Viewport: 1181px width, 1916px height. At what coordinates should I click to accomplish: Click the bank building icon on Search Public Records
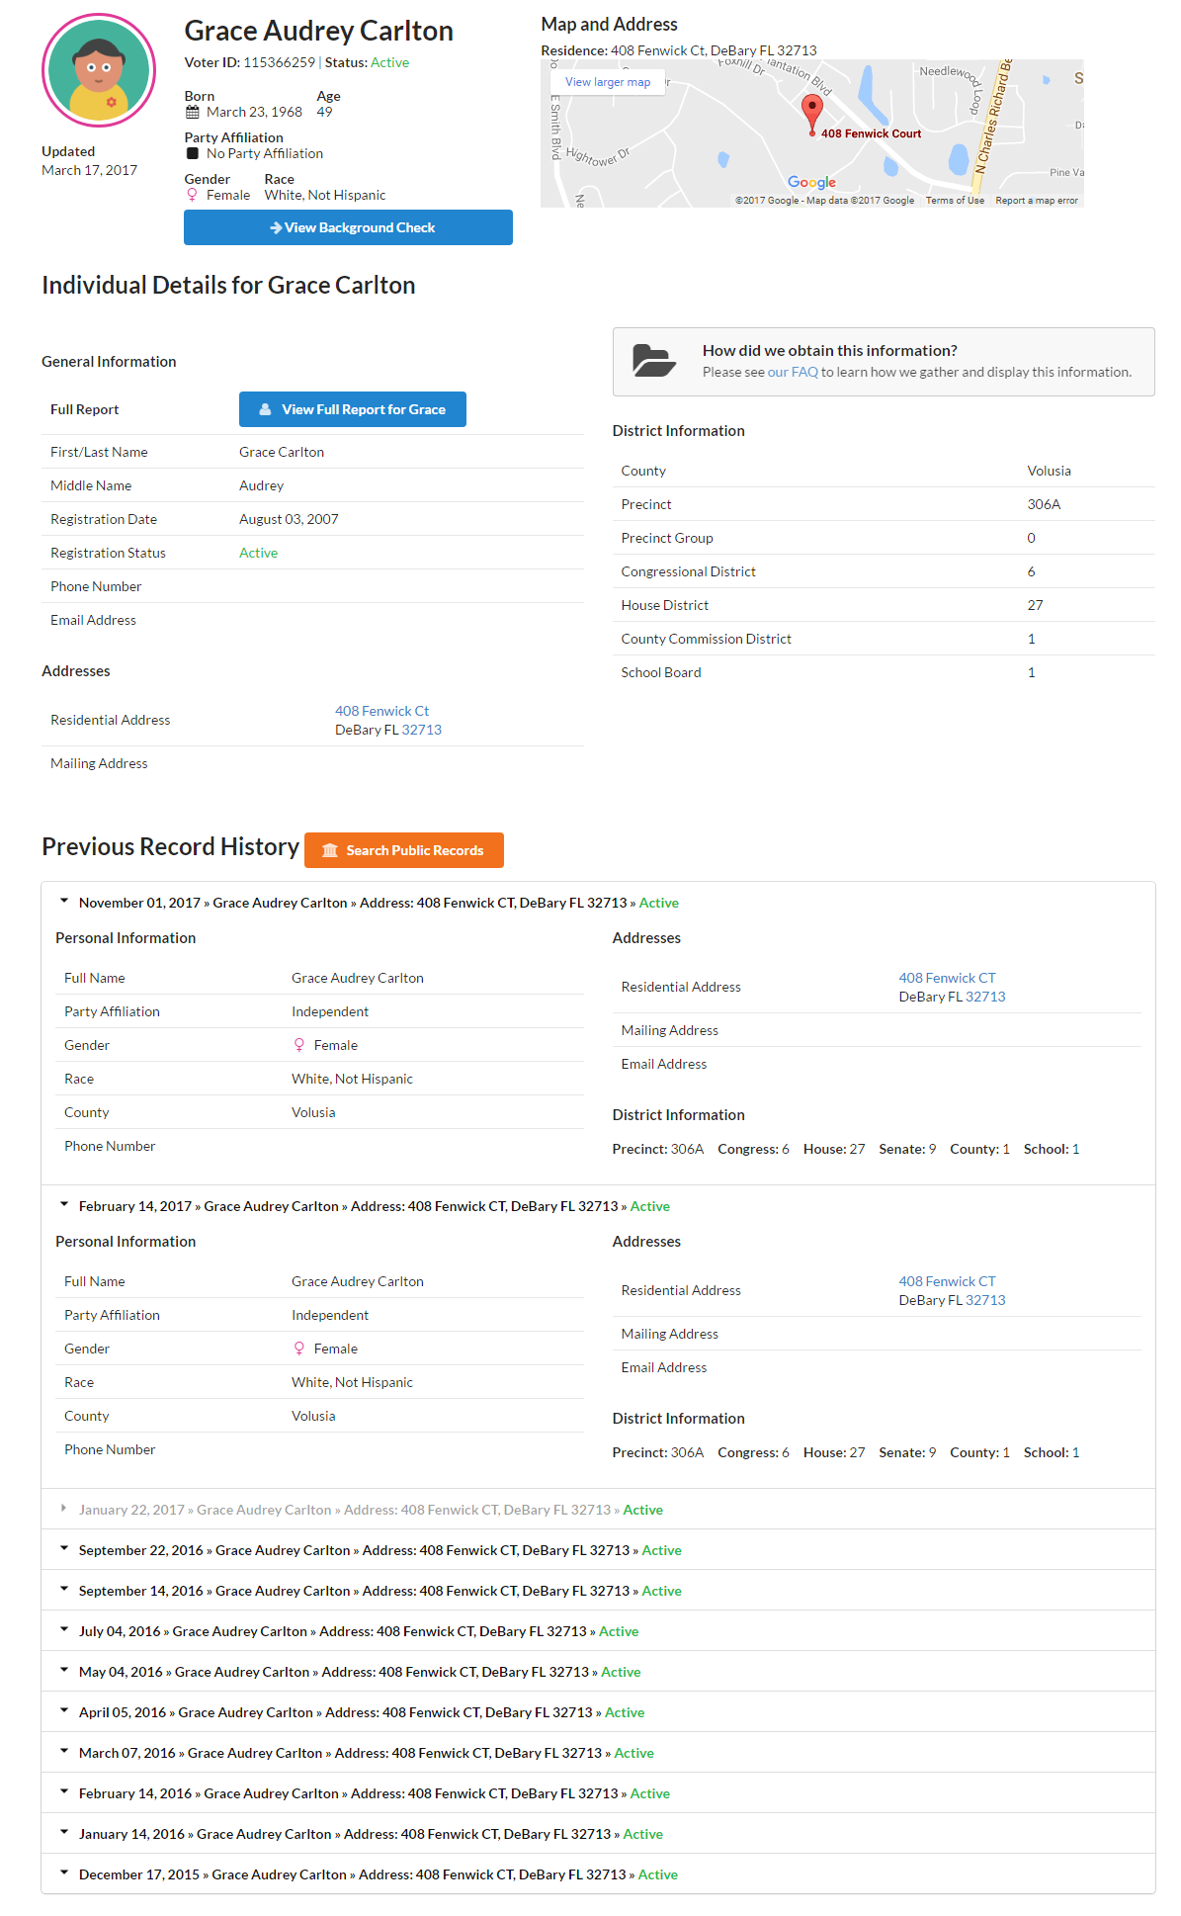coord(330,850)
